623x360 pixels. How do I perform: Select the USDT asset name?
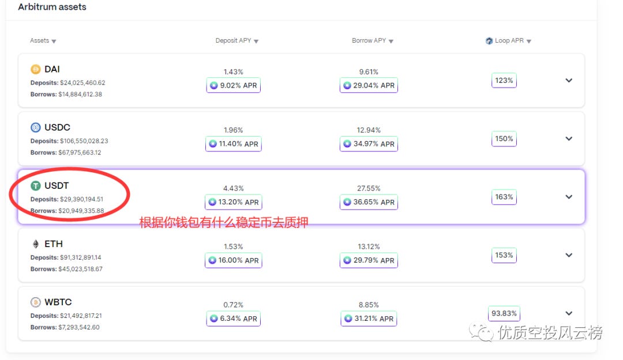57,185
